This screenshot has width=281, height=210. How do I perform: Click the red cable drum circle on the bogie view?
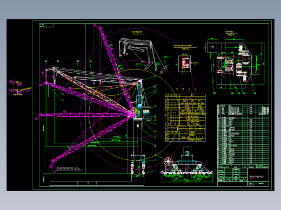[168, 162]
